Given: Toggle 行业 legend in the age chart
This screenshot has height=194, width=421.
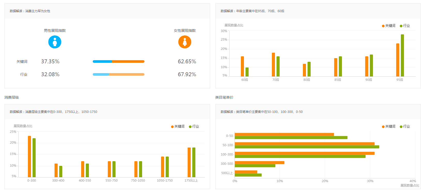Looking at the screenshot, I should point(405,26).
